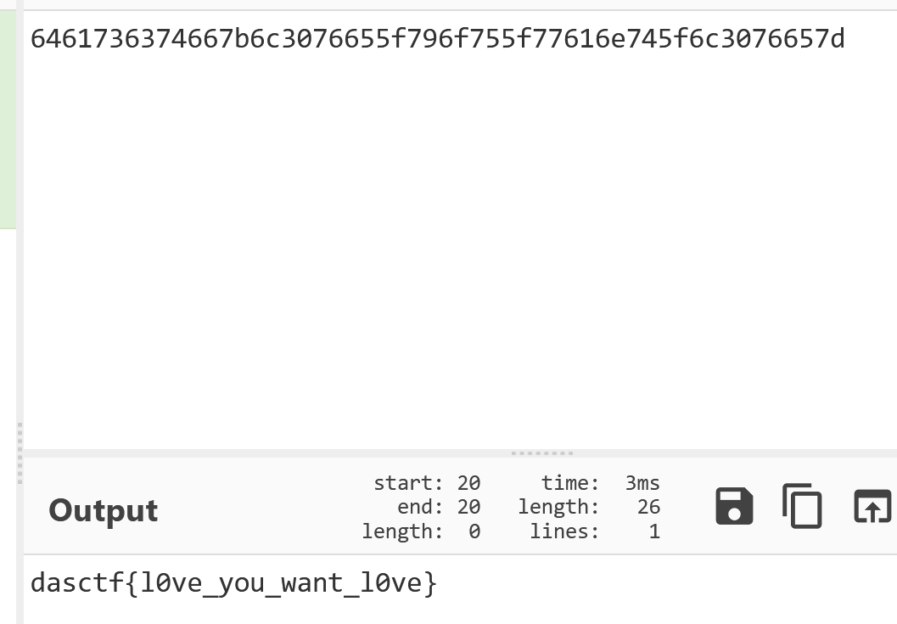Place cursor at end of hex string

pyautogui.click(x=846, y=39)
